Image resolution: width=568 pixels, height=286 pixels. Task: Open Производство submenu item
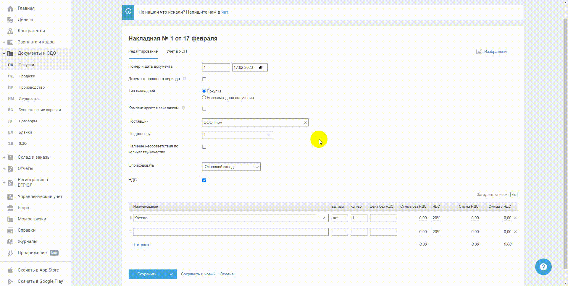coord(32,87)
